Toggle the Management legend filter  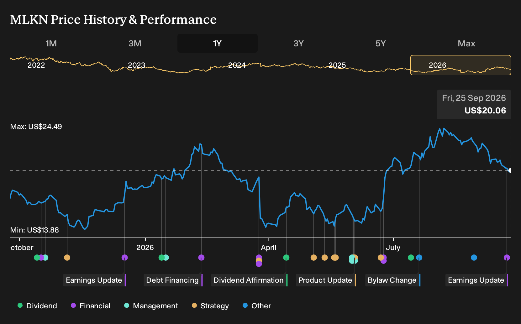point(151,306)
